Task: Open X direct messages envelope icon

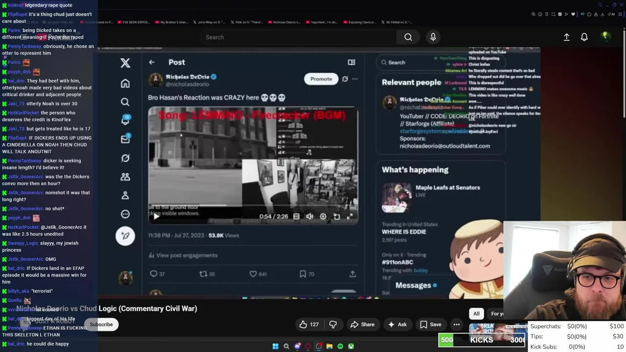Action: [x=125, y=139]
